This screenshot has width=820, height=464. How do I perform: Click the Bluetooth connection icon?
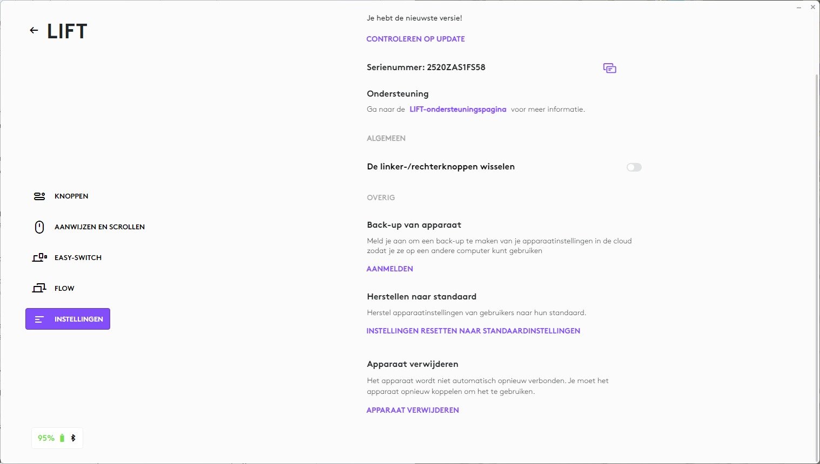pos(73,438)
